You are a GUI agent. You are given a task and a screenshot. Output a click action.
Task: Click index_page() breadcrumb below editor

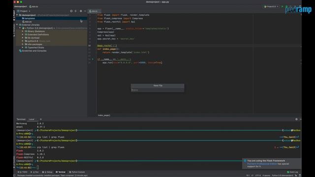104,116
